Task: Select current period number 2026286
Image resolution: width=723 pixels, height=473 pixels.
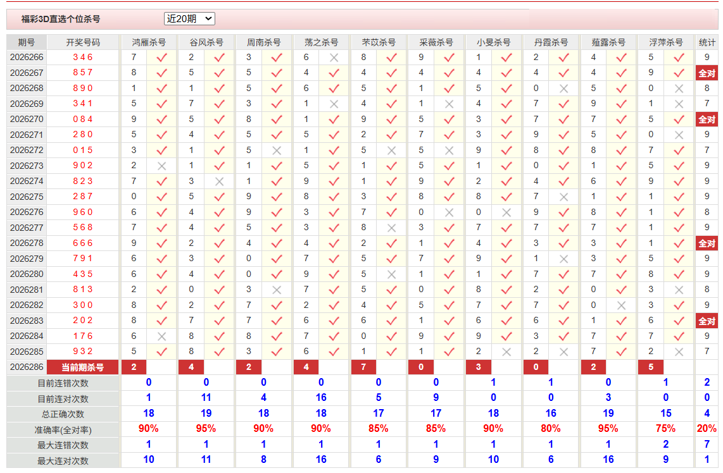Action: (27, 367)
